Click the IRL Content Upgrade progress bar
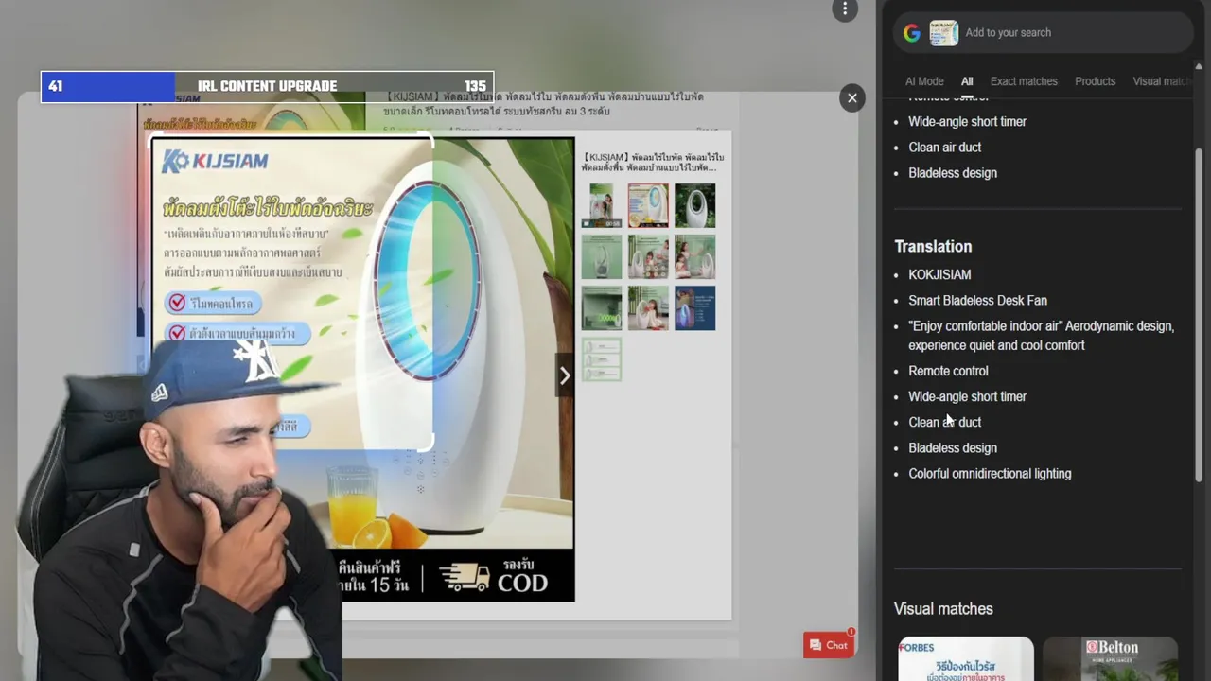This screenshot has width=1211, height=681. 267,86
